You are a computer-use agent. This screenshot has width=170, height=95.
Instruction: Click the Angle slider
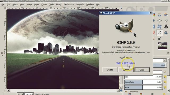143,87
